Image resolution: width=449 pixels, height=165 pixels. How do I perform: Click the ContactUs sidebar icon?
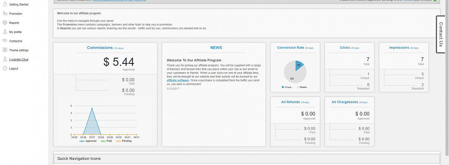(x=5, y=41)
